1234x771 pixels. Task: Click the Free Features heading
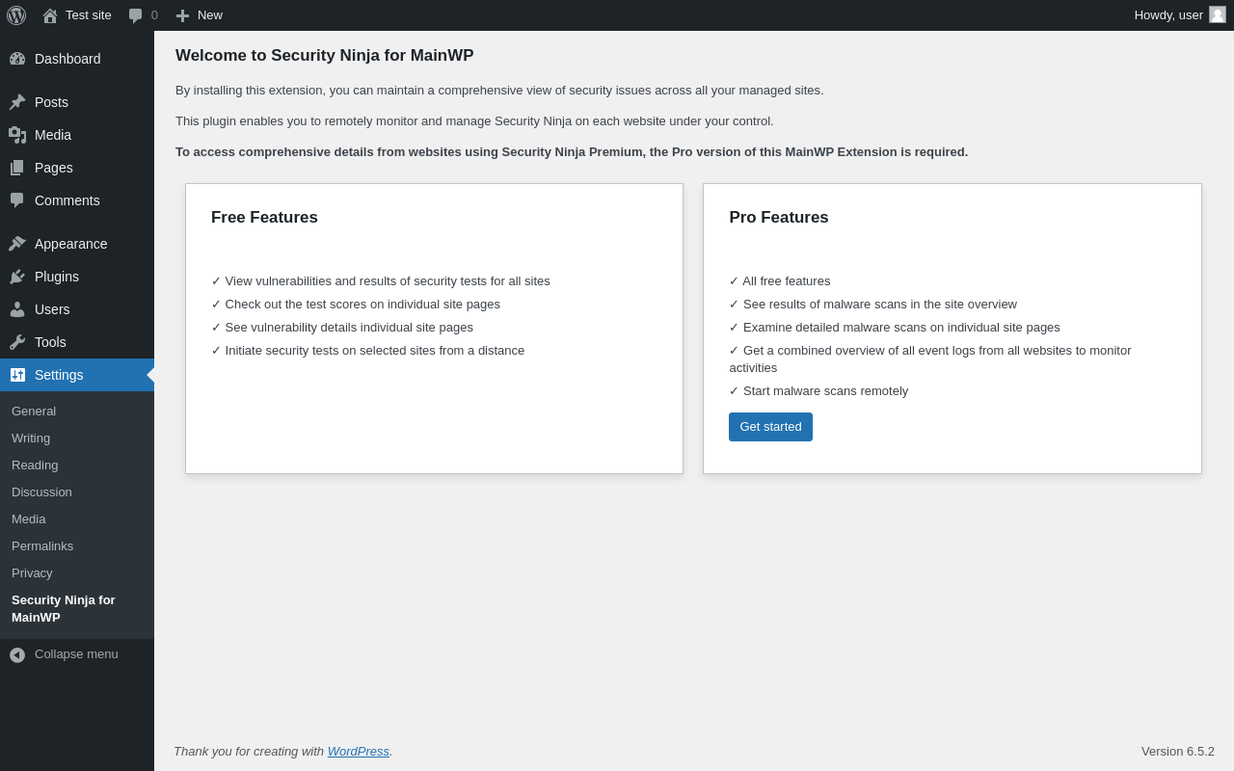point(264,218)
